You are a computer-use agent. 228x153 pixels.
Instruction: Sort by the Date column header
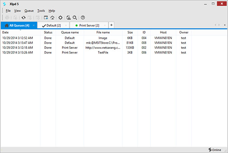(x=21, y=32)
